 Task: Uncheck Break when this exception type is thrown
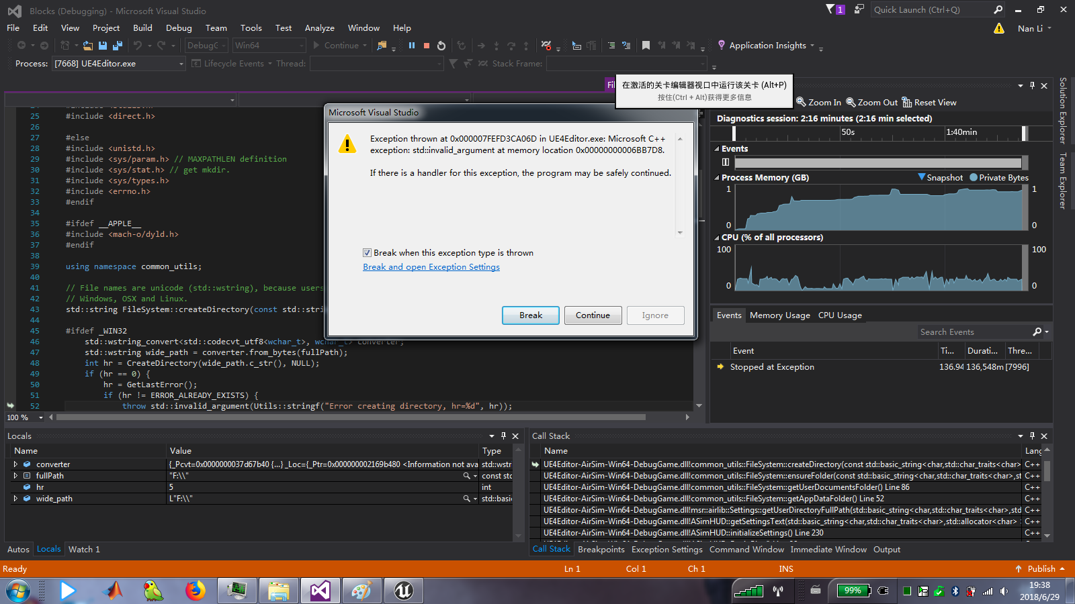[x=368, y=252]
